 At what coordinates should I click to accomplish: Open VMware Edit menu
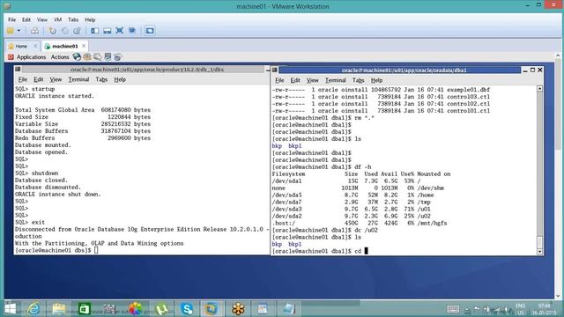pos(26,19)
